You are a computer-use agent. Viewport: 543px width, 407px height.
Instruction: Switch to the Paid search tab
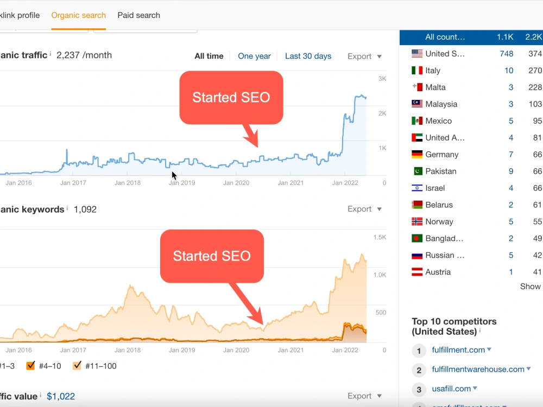(x=138, y=15)
